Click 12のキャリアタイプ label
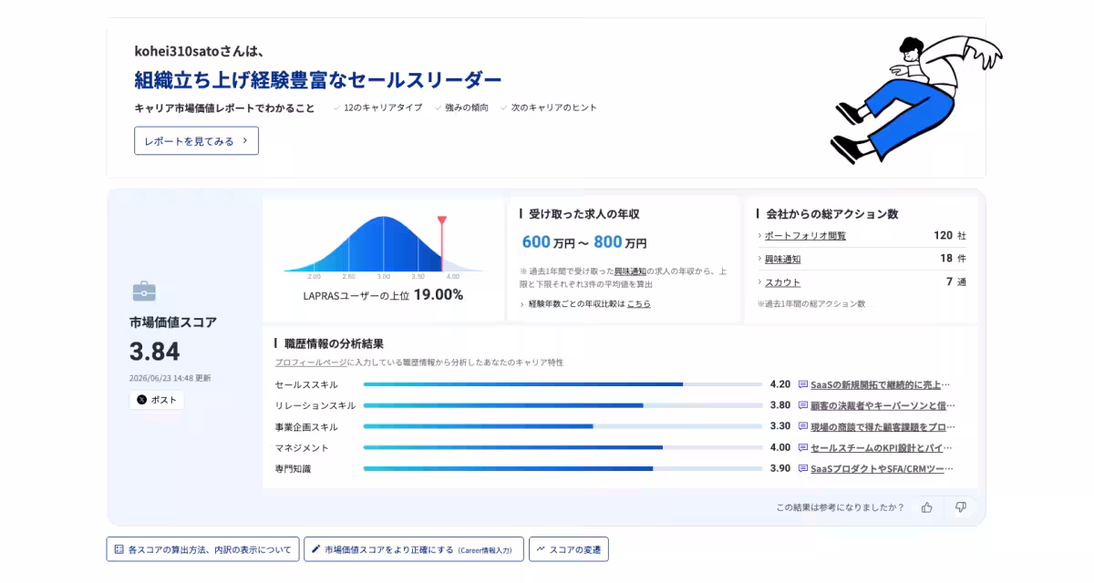 tap(383, 107)
